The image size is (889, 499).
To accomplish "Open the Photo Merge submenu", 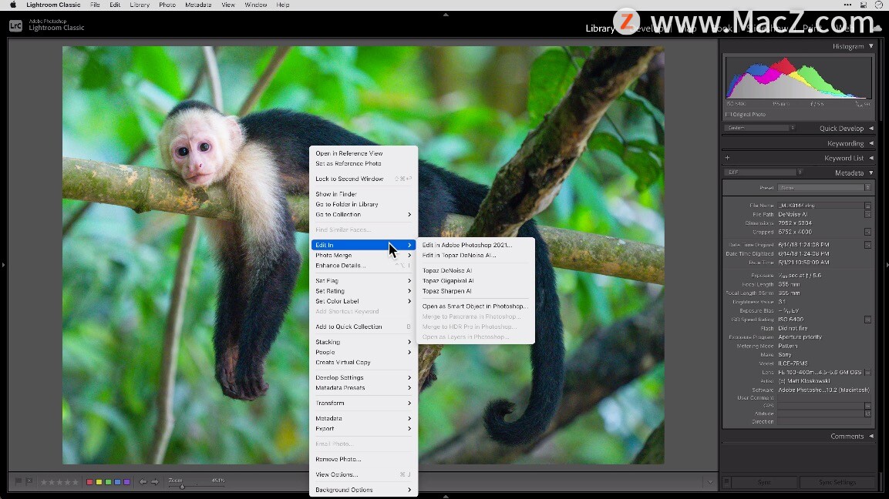I will point(363,256).
